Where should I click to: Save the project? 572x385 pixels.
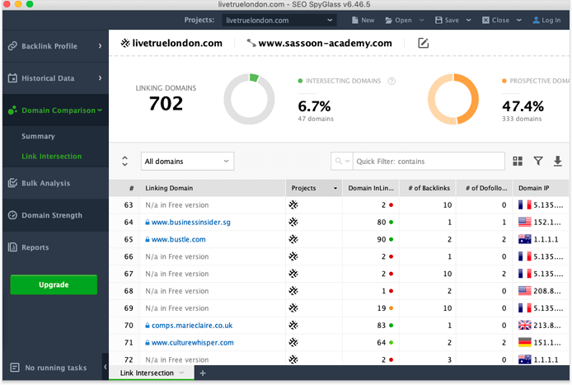447,21
